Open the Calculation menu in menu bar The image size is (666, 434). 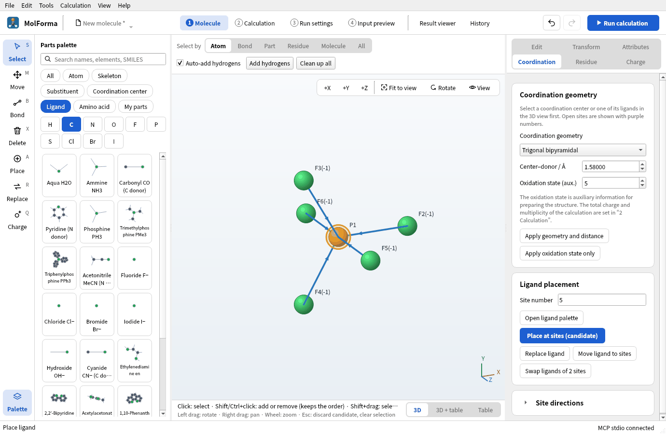75,5
